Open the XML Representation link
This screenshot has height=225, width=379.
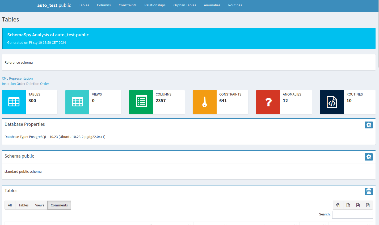17,78
